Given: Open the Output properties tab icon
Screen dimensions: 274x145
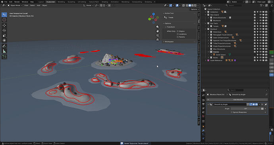Looking at the screenshot, I should (203, 104).
